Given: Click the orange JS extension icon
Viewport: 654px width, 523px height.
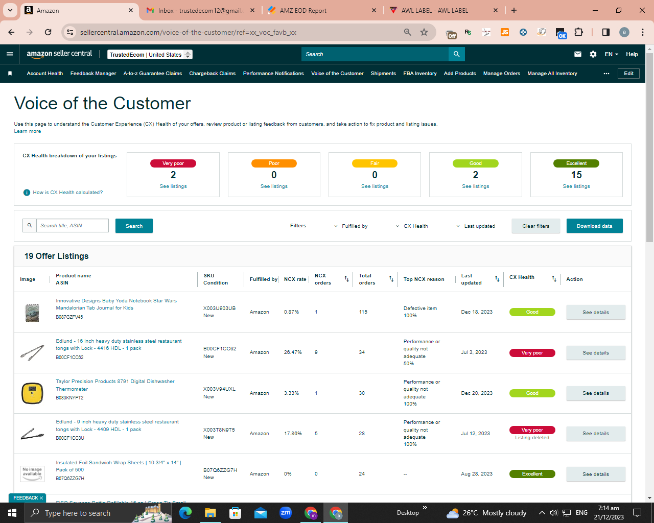Looking at the screenshot, I should pos(505,32).
